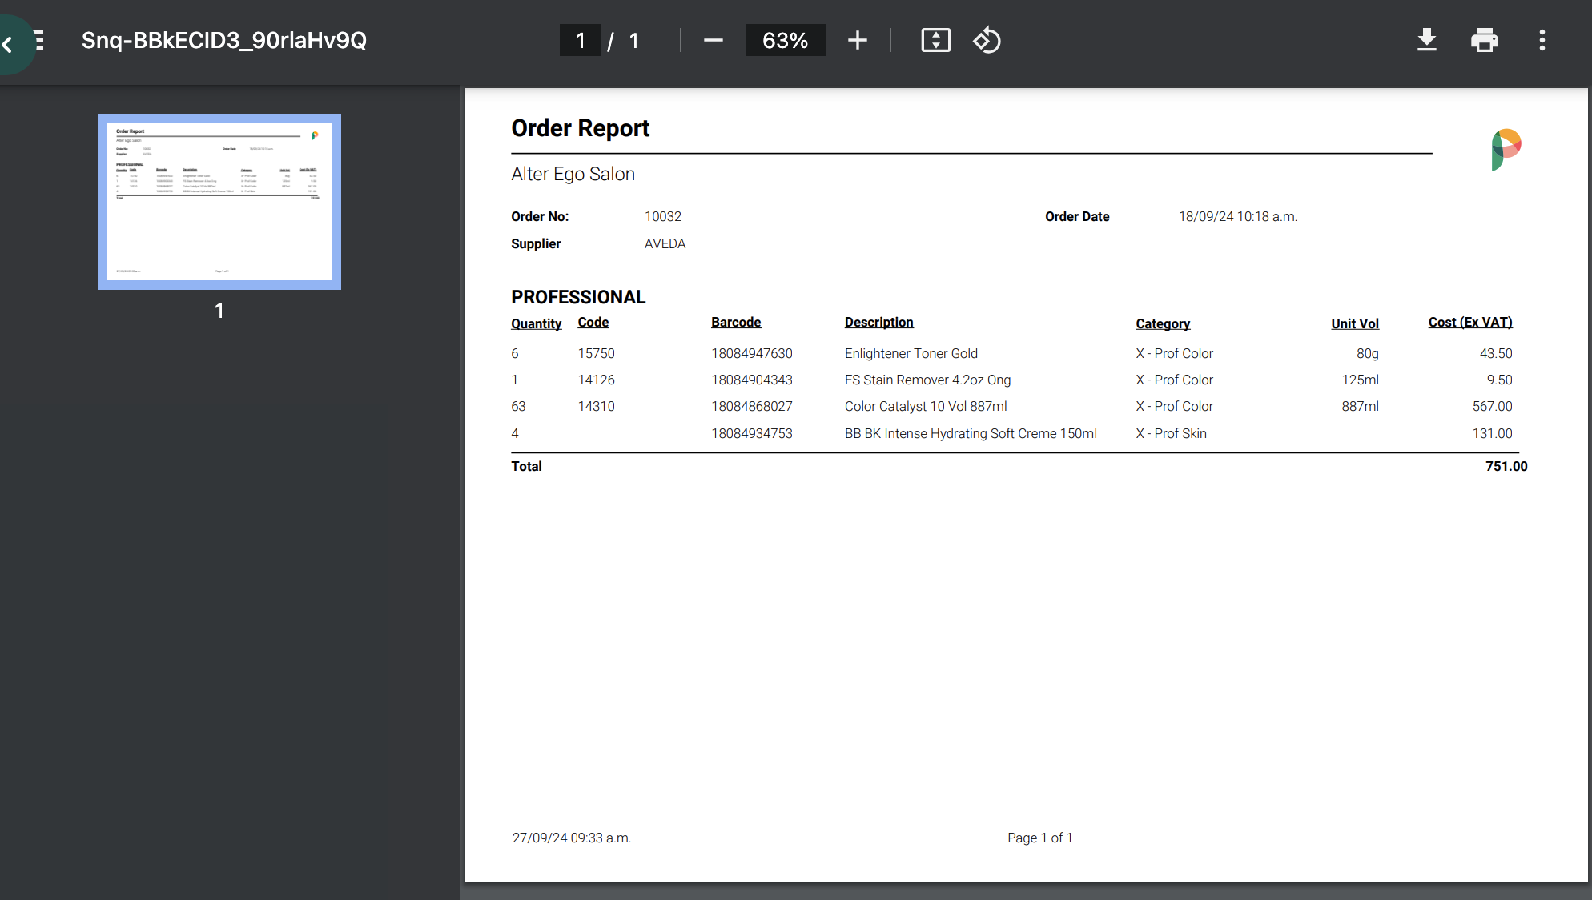The height and width of the screenshot is (900, 1592).
Task: Click code 15750 in the table
Action: 596,353
